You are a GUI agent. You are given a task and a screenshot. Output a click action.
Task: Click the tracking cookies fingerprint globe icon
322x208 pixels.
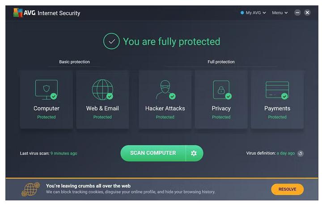31,189
